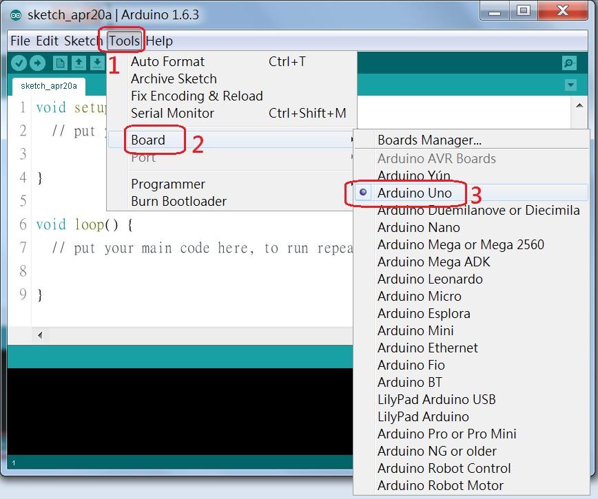
Task: Select Arduino Yún board
Action: point(472,176)
